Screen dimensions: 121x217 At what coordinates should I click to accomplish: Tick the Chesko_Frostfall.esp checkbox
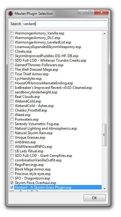click(x=12, y=110)
